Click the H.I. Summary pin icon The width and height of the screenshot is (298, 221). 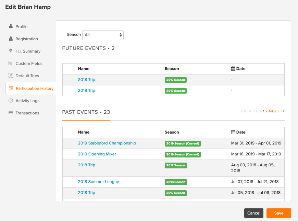point(11,51)
